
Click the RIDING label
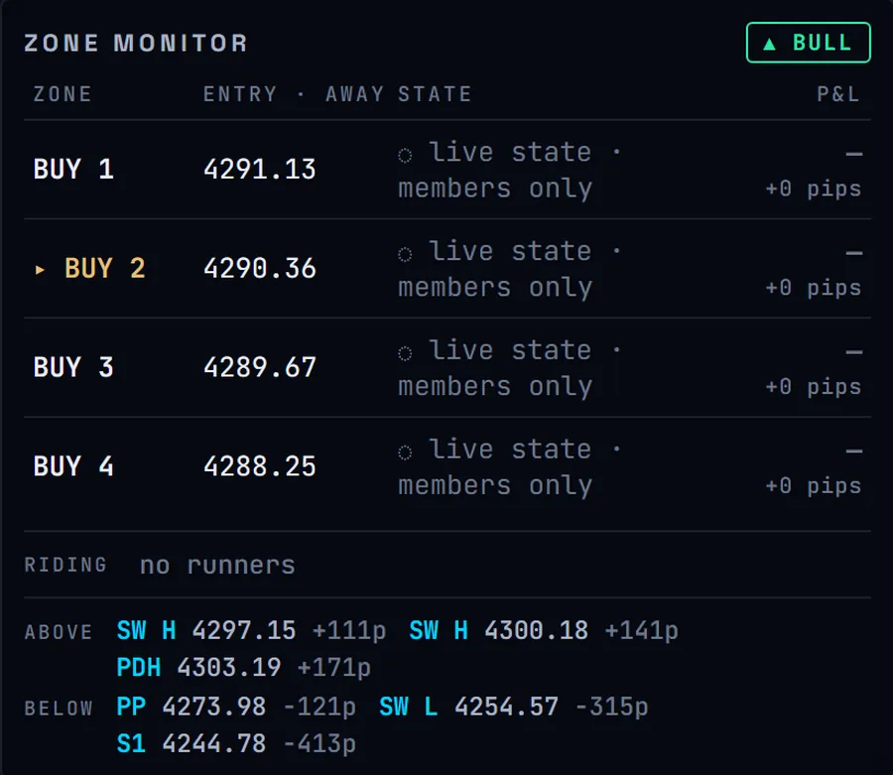[65, 565]
